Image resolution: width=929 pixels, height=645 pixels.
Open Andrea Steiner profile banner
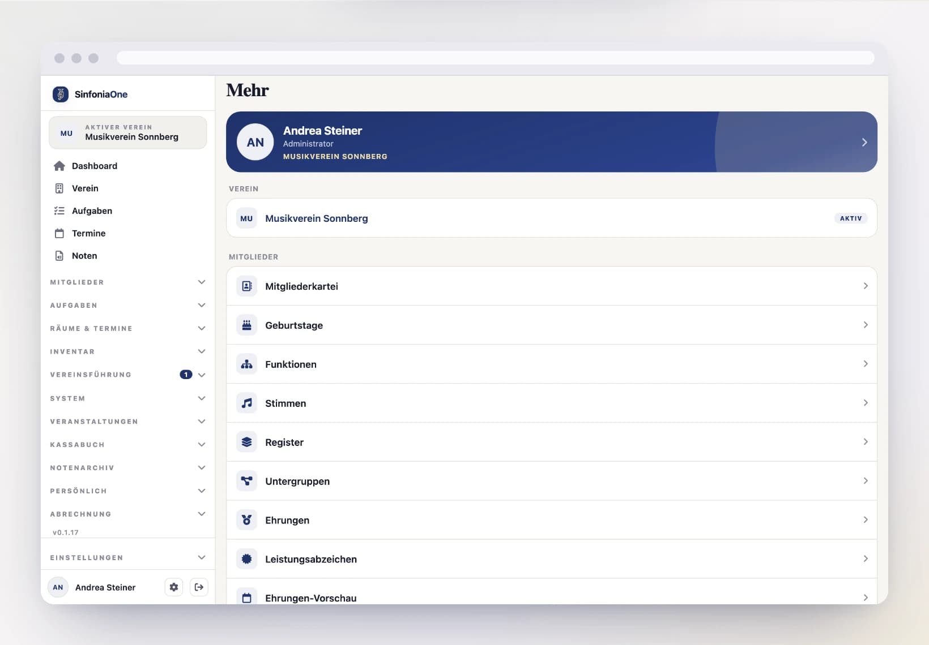[552, 142]
